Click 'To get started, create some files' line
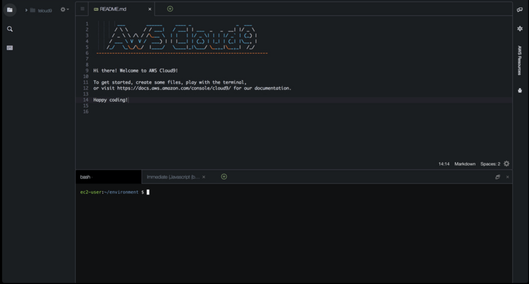Viewport: 529px width, 284px height. pos(169,82)
